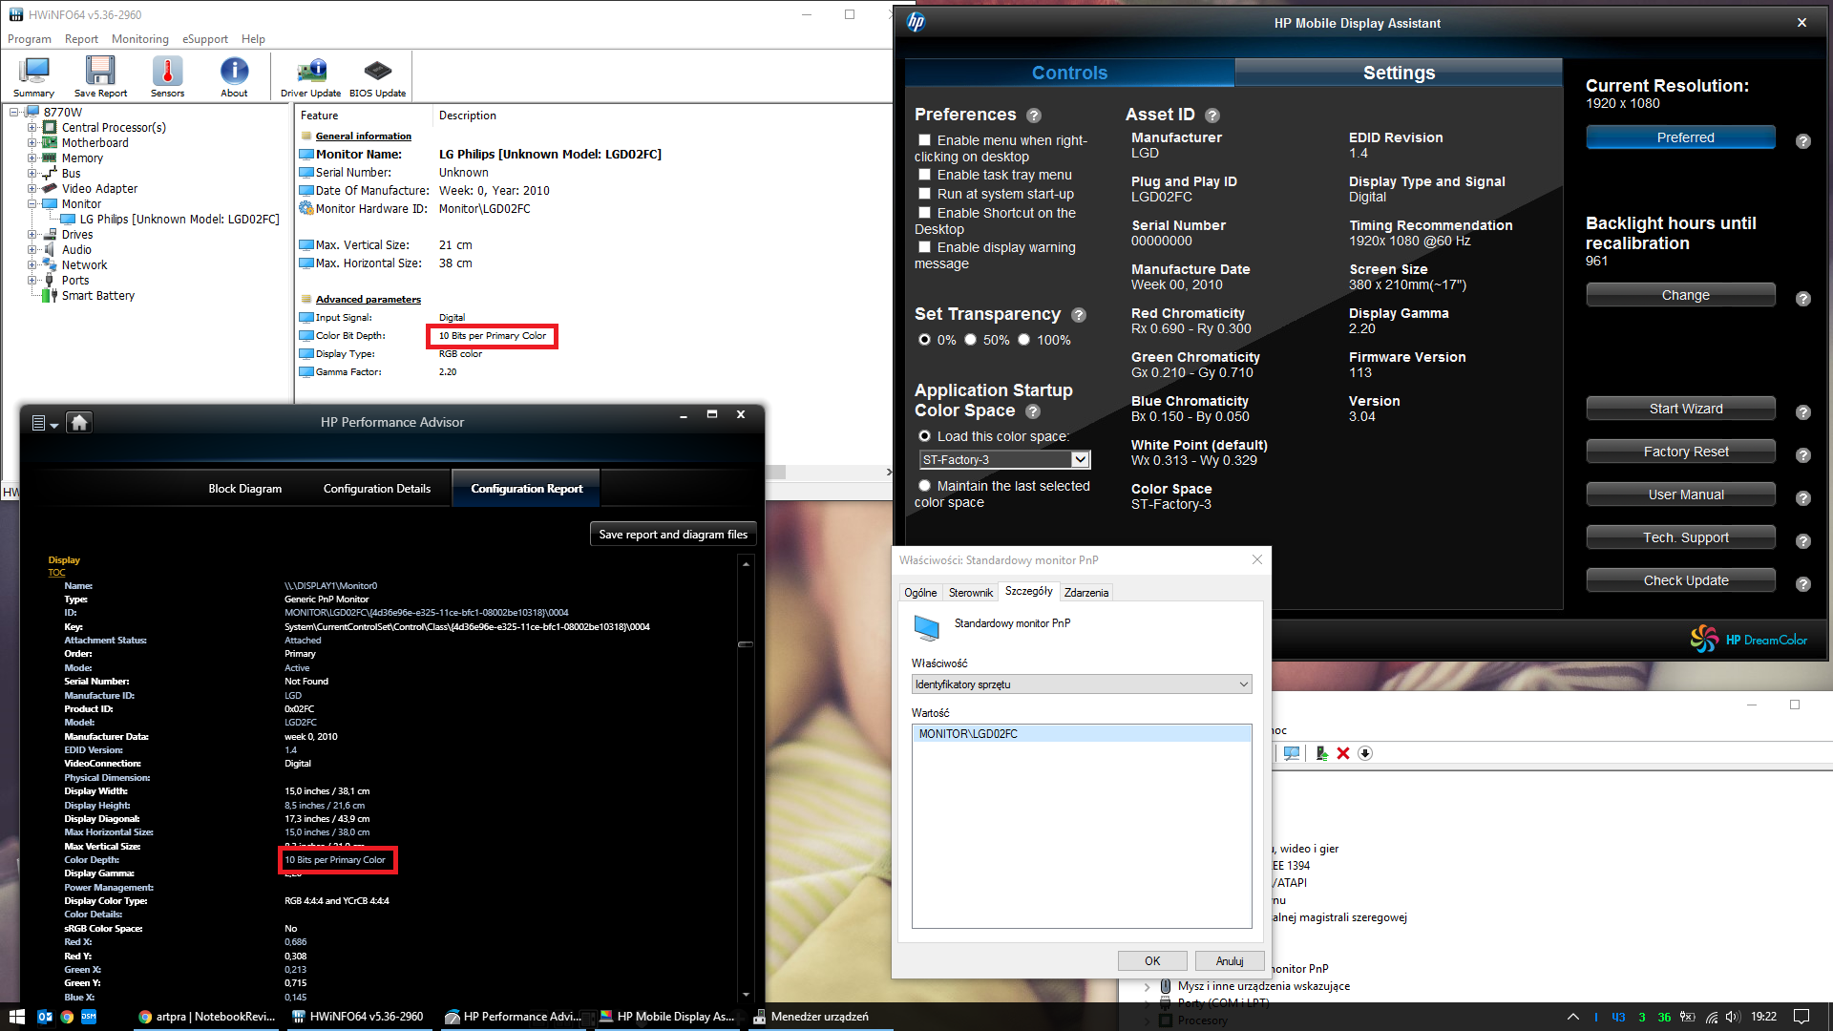
Task: Click help icon next to Change button
Action: (x=1803, y=299)
